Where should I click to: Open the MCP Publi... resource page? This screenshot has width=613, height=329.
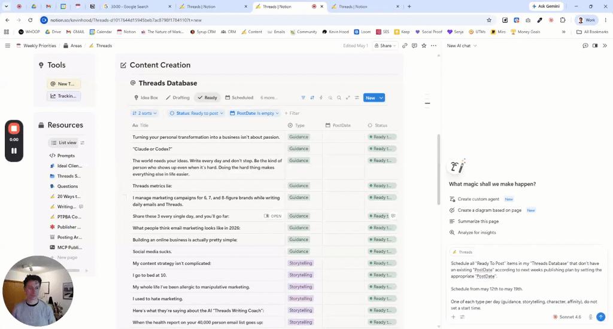pos(66,247)
